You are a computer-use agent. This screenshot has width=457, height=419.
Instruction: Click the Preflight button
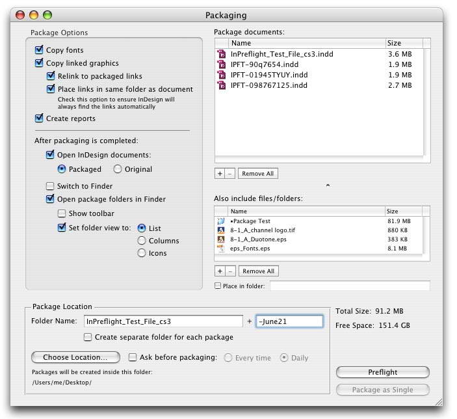point(383,372)
